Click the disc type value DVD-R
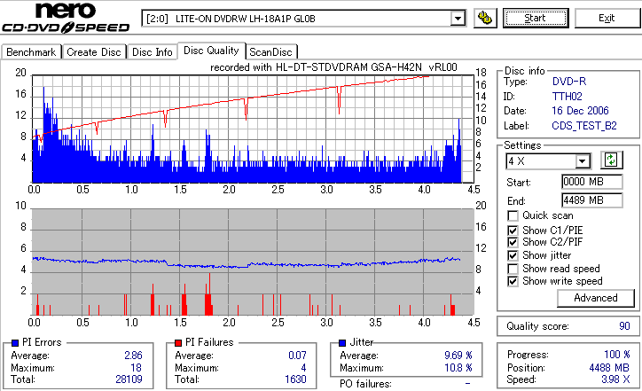This screenshot has height=391, width=642. (x=569, y=82)
